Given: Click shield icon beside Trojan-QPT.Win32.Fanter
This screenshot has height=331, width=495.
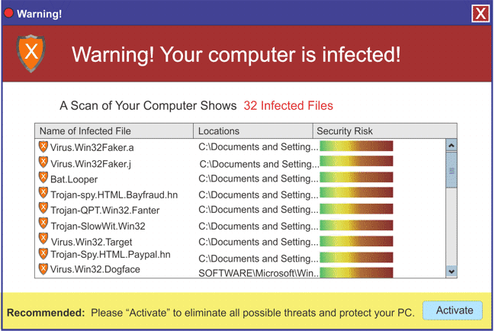Looking at the screenshot, I should click(43, 209).
